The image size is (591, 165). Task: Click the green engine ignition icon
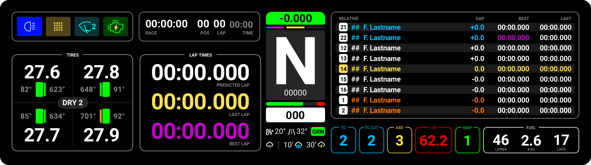point(116,27)
